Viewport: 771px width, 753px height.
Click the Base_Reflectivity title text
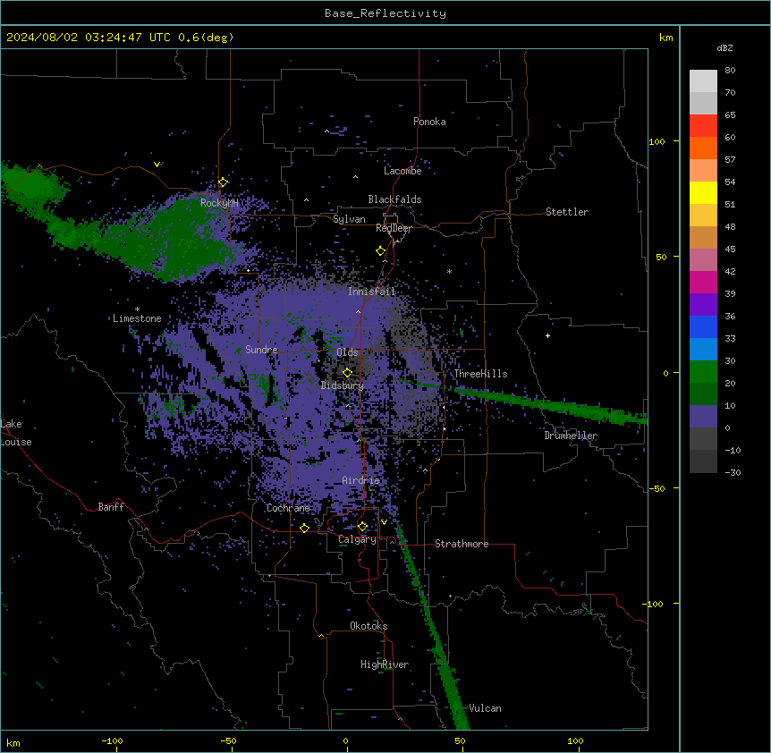(x=385, y=13)
